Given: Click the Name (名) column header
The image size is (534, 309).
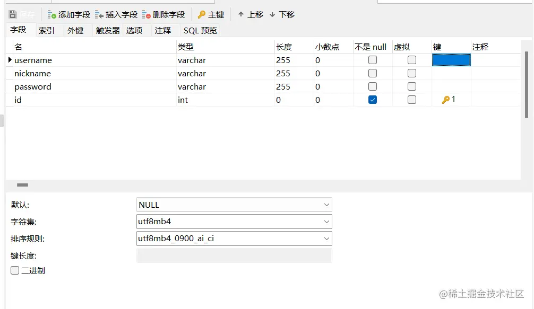Looking at the screenshot, I should [94, 47].
